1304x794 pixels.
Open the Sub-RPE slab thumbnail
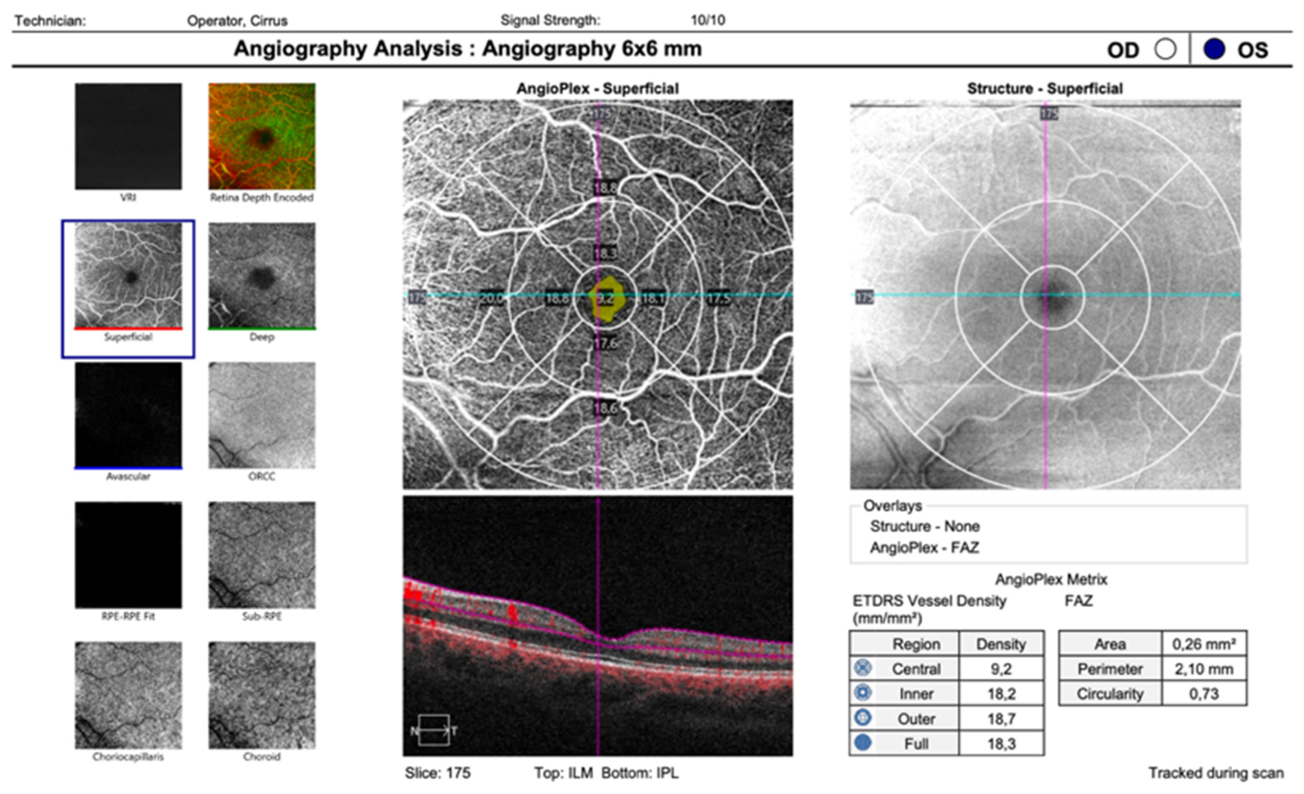pyautogui.click(x=262, y=556)
